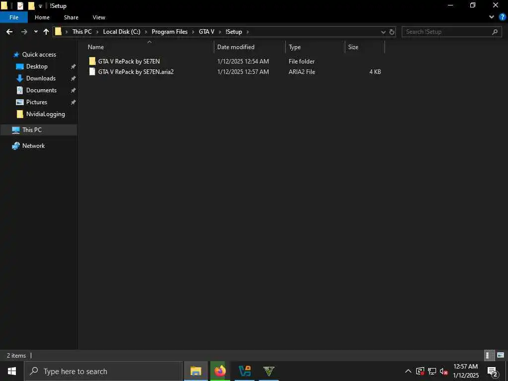The image size is (508, 381).
Task: Click Local Disk (C:) in breadcrumb
Action: tap(122, 32)
